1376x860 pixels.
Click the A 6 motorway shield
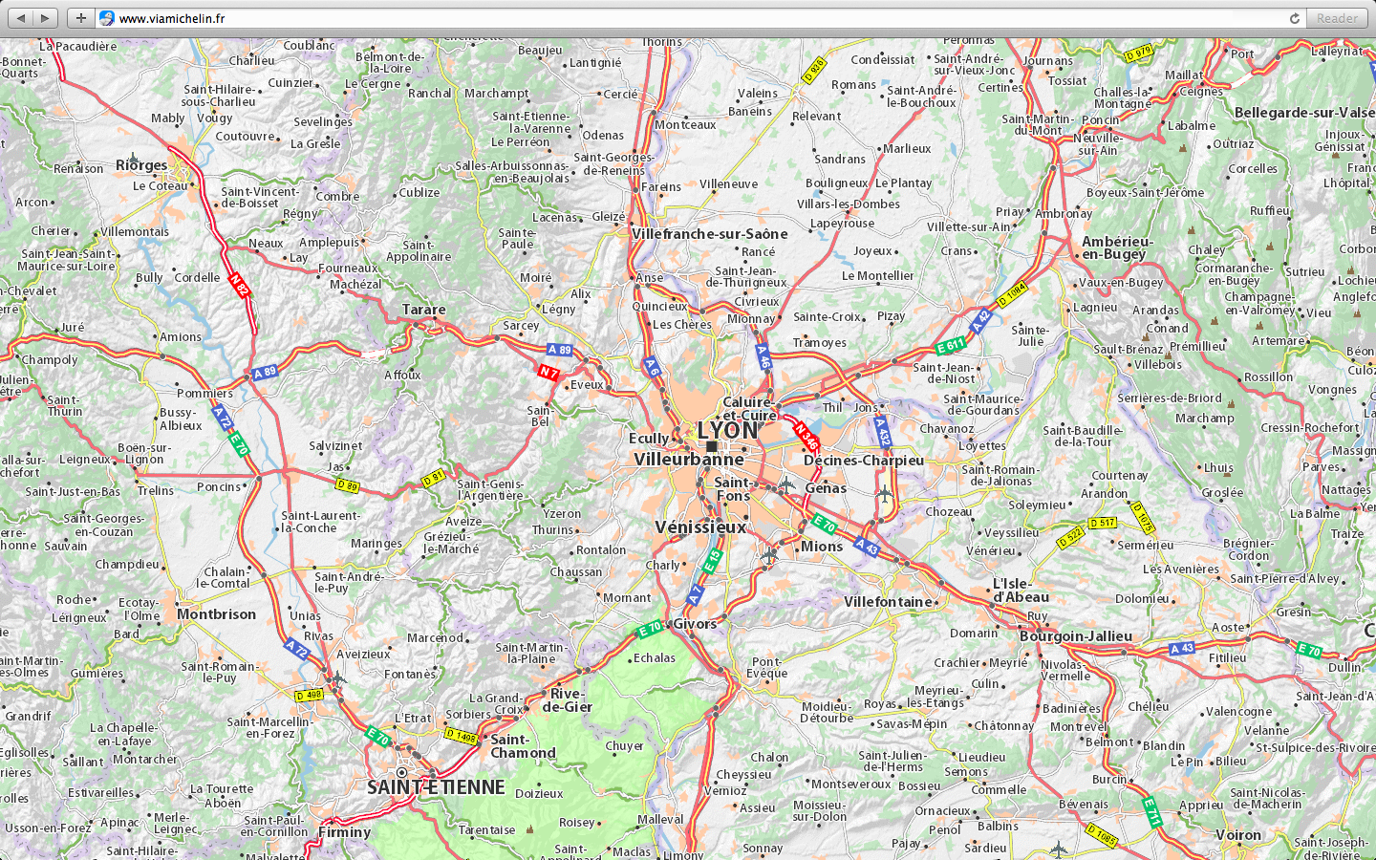coord(652,366)
